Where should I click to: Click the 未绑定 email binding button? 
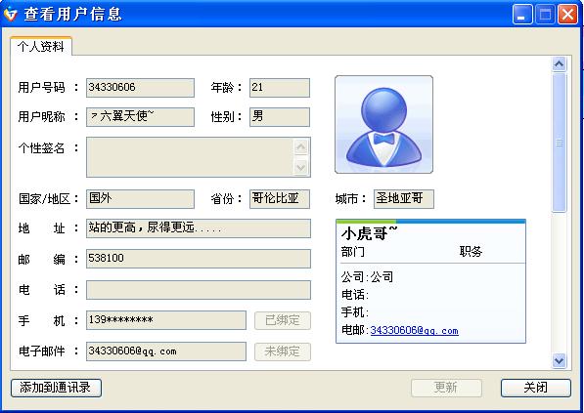coord(283,351)
